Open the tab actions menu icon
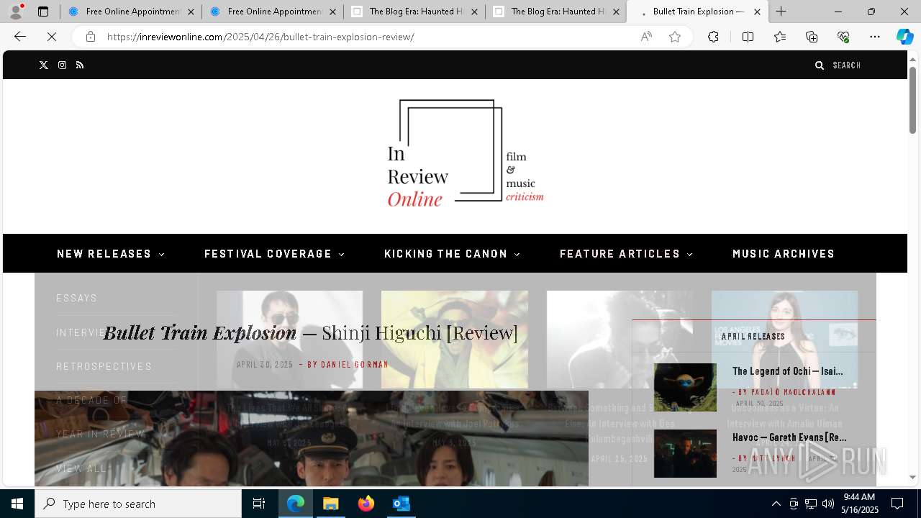This screenshot has width=921, height=518. [x=43, y=12]
